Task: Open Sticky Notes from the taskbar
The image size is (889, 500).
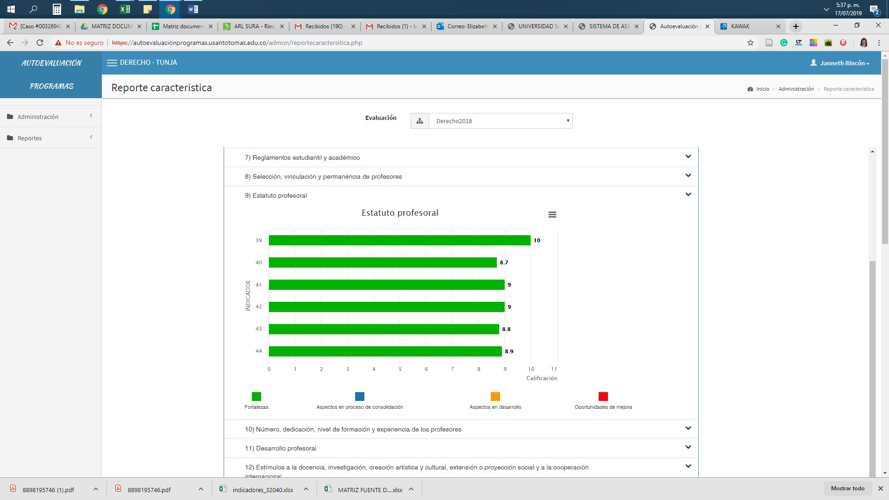Action: point(148,9)
